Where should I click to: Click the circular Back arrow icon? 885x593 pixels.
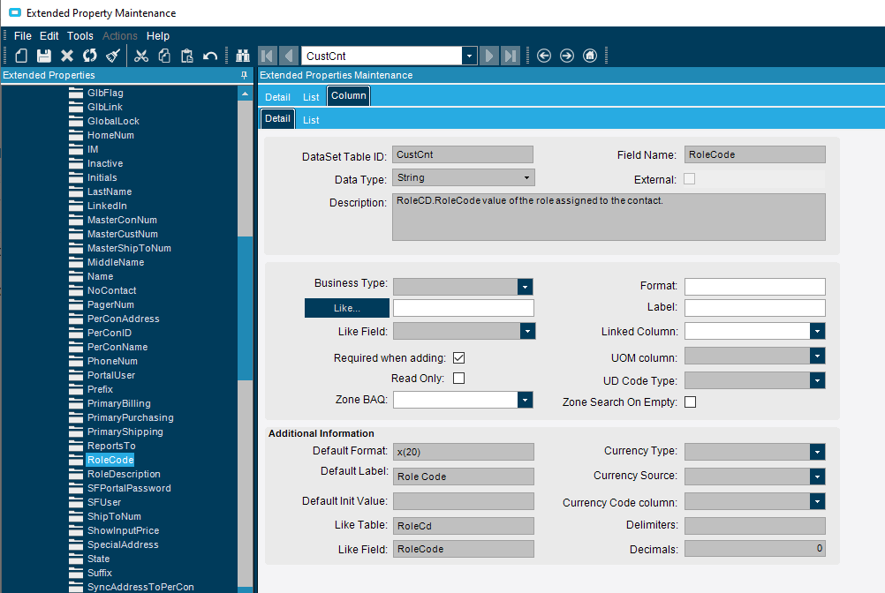[x=544, y=56]
